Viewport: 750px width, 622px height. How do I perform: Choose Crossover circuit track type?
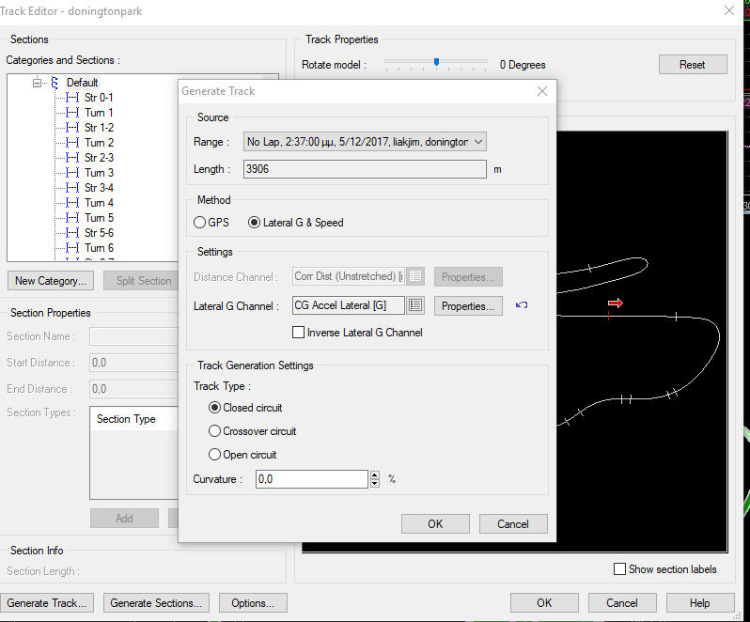pyautogui.click(x=215, y=431)
